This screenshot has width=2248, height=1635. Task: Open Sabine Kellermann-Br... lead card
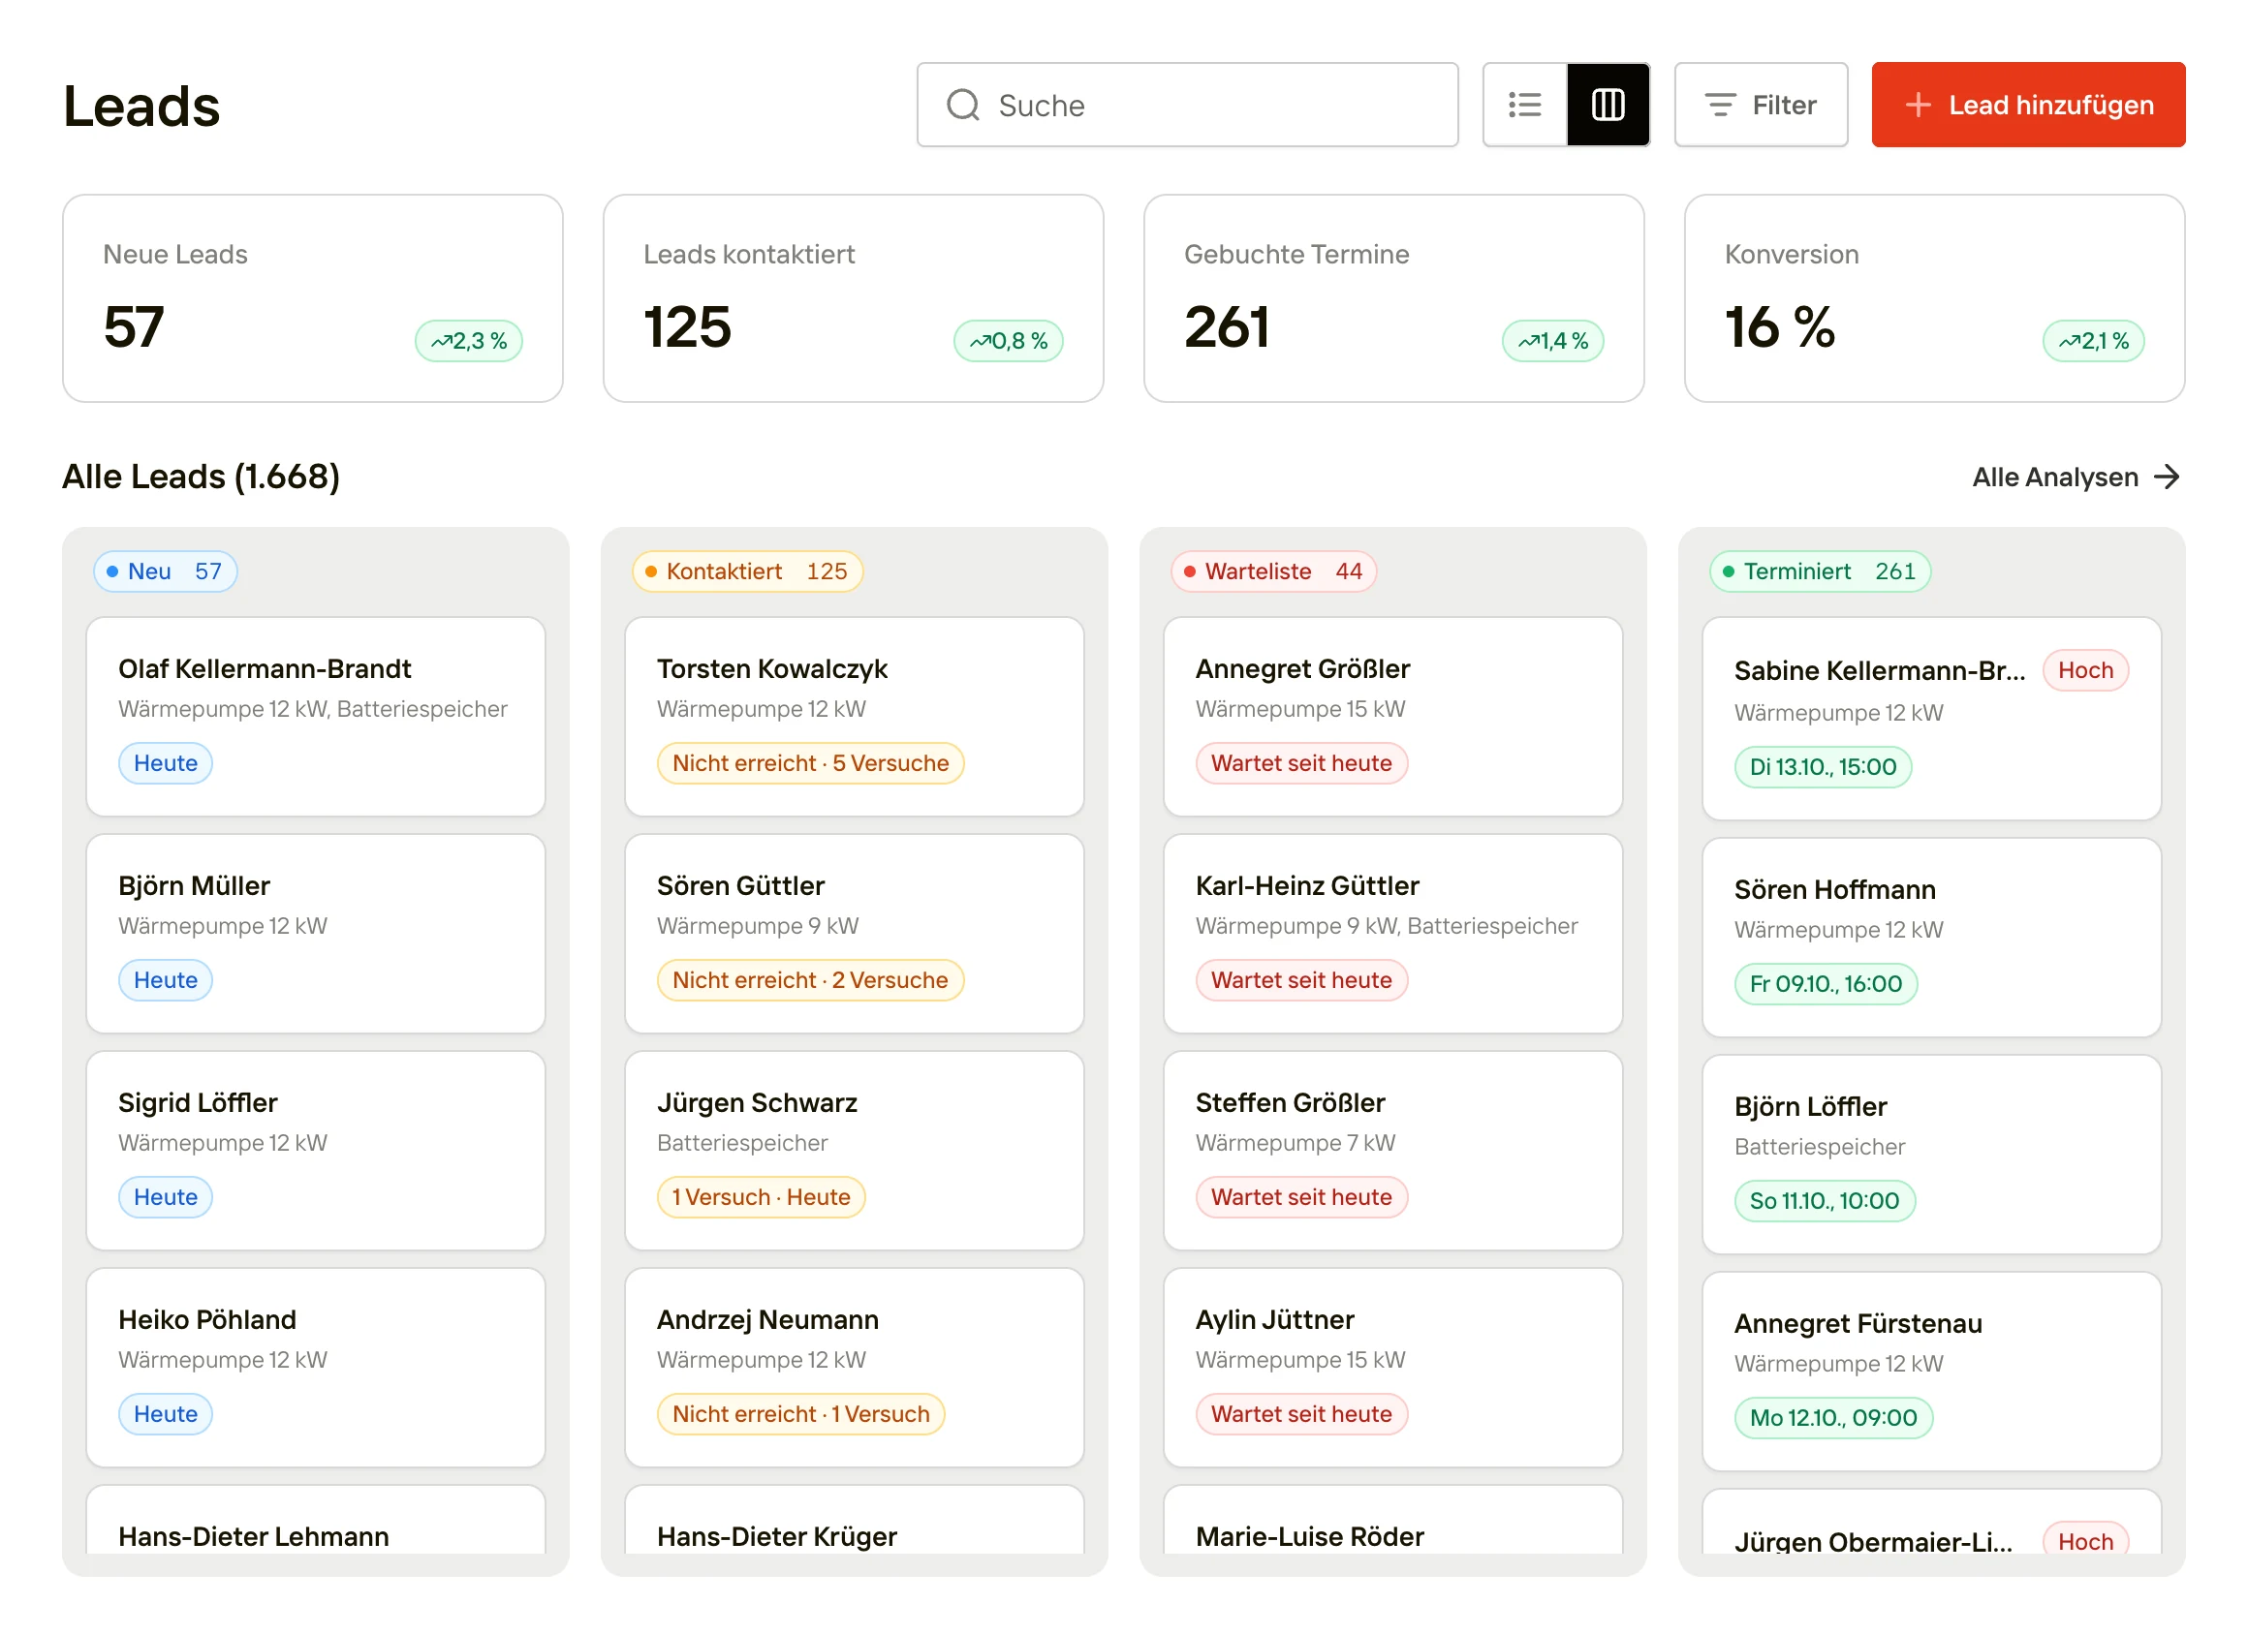1932,720
